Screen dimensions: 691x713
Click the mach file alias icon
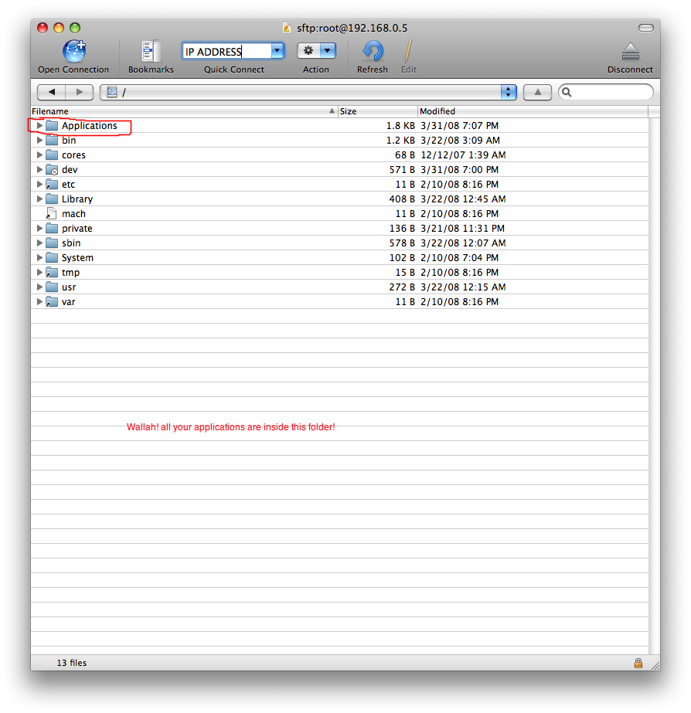tap(52, 213)
